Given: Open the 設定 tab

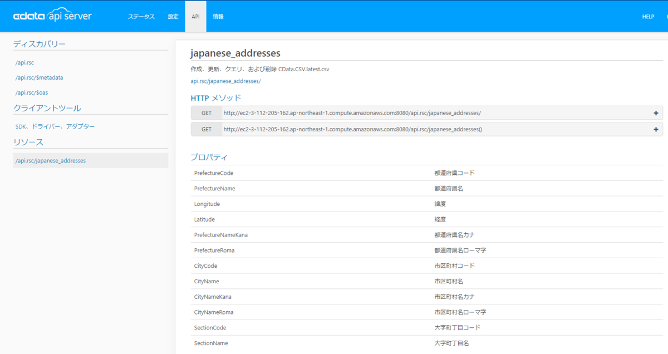Looking at the screenshot, I should tap(173, 17).
